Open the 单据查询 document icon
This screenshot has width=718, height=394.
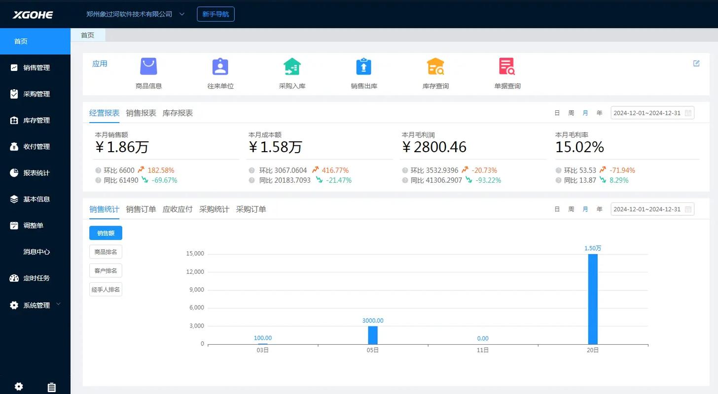507,66
